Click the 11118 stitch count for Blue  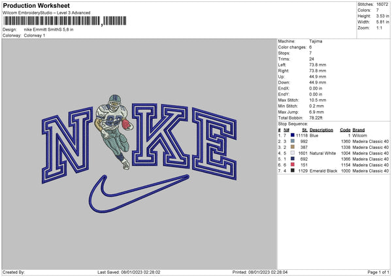tap(302, 135)
